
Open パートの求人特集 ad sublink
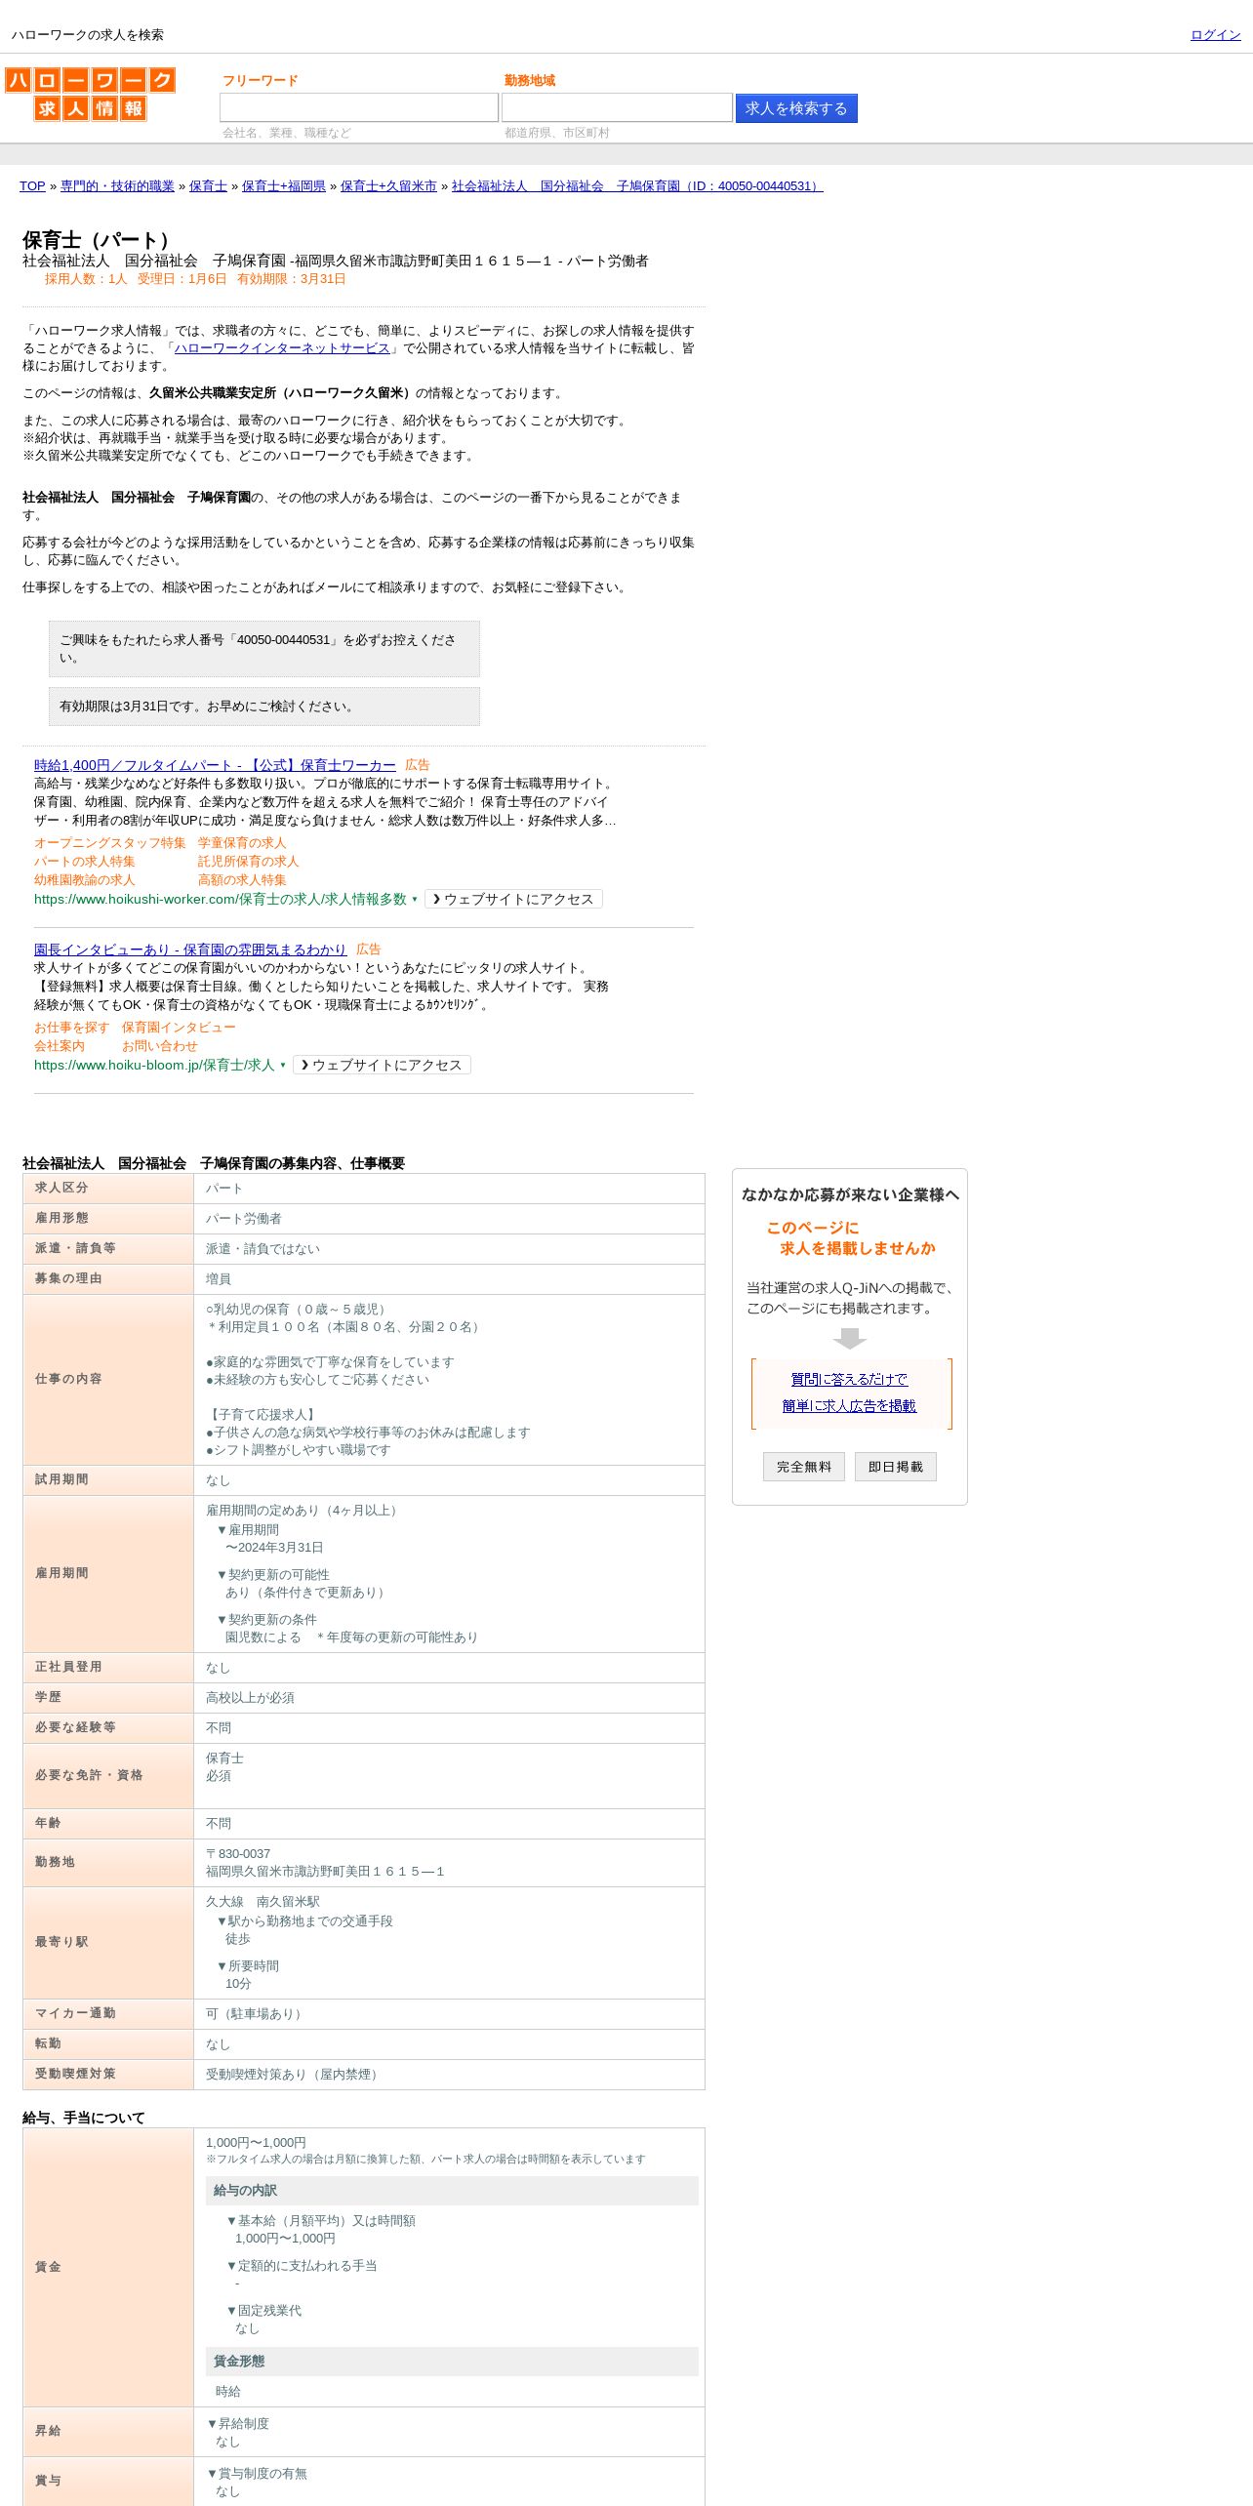pyautogui.click(x=84, y=862)
